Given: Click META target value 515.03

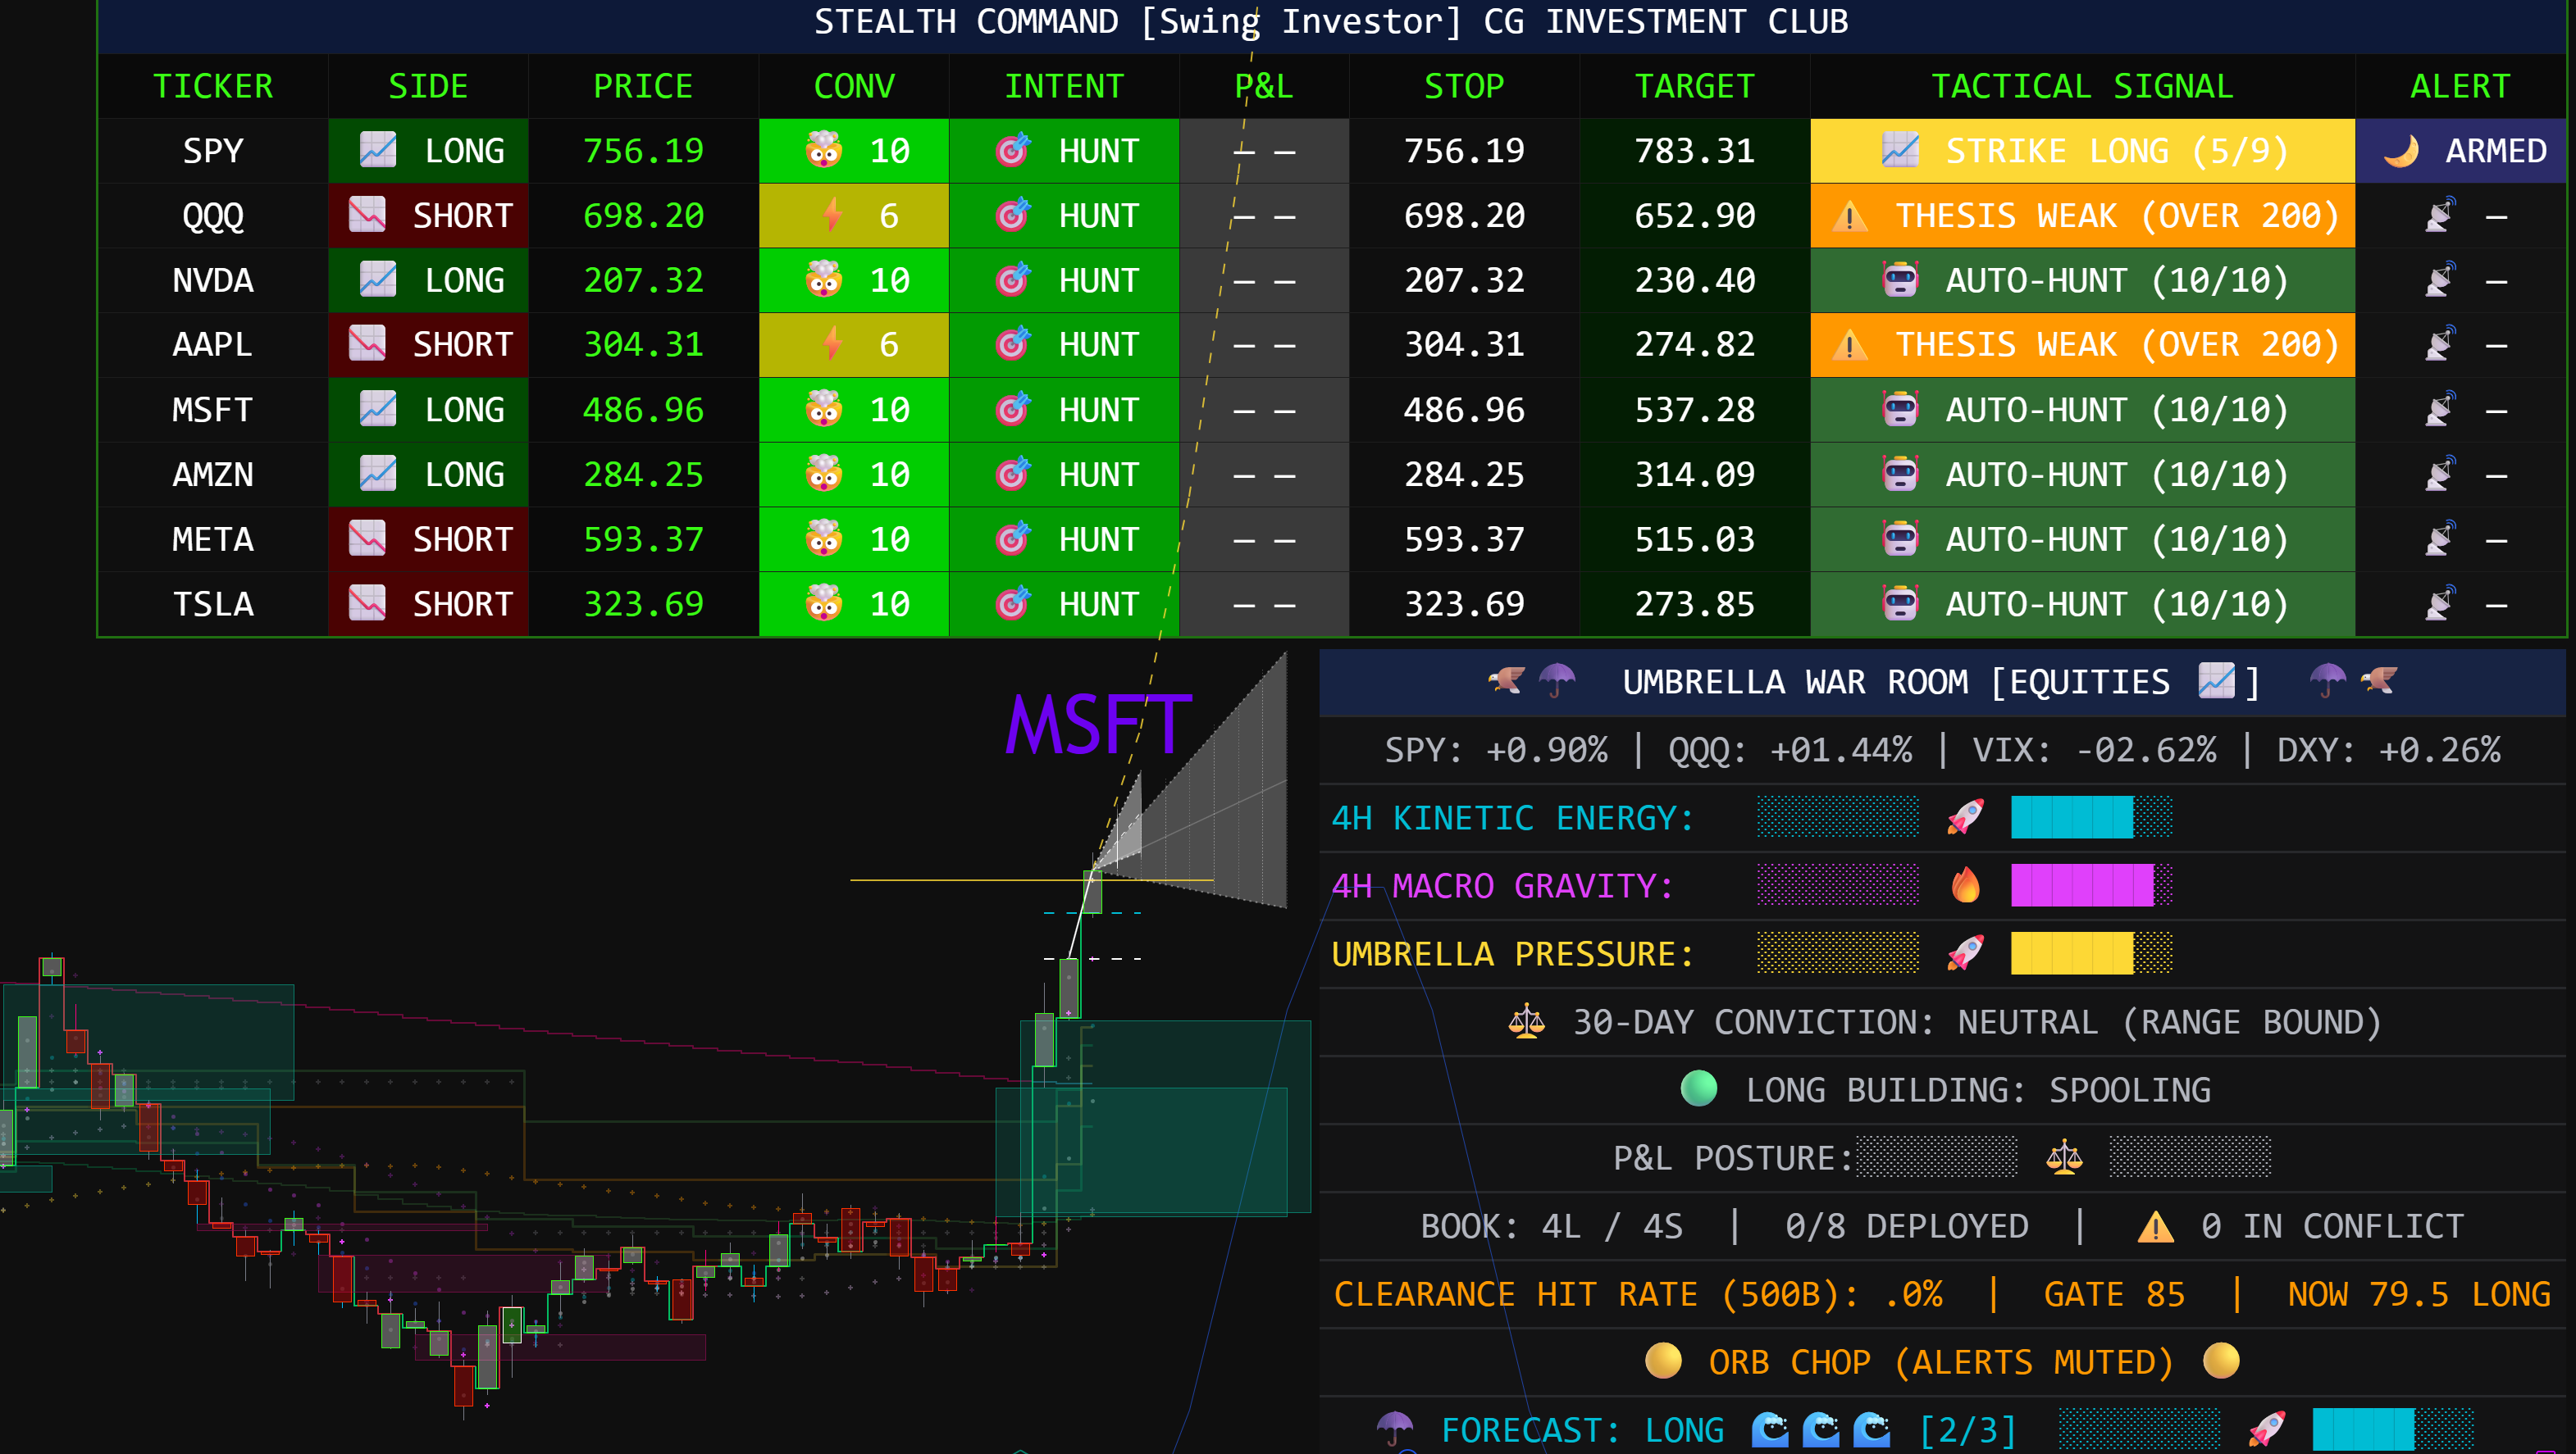Looking at the screenshot, I should pyautogui.click(x=1695, y=539).
